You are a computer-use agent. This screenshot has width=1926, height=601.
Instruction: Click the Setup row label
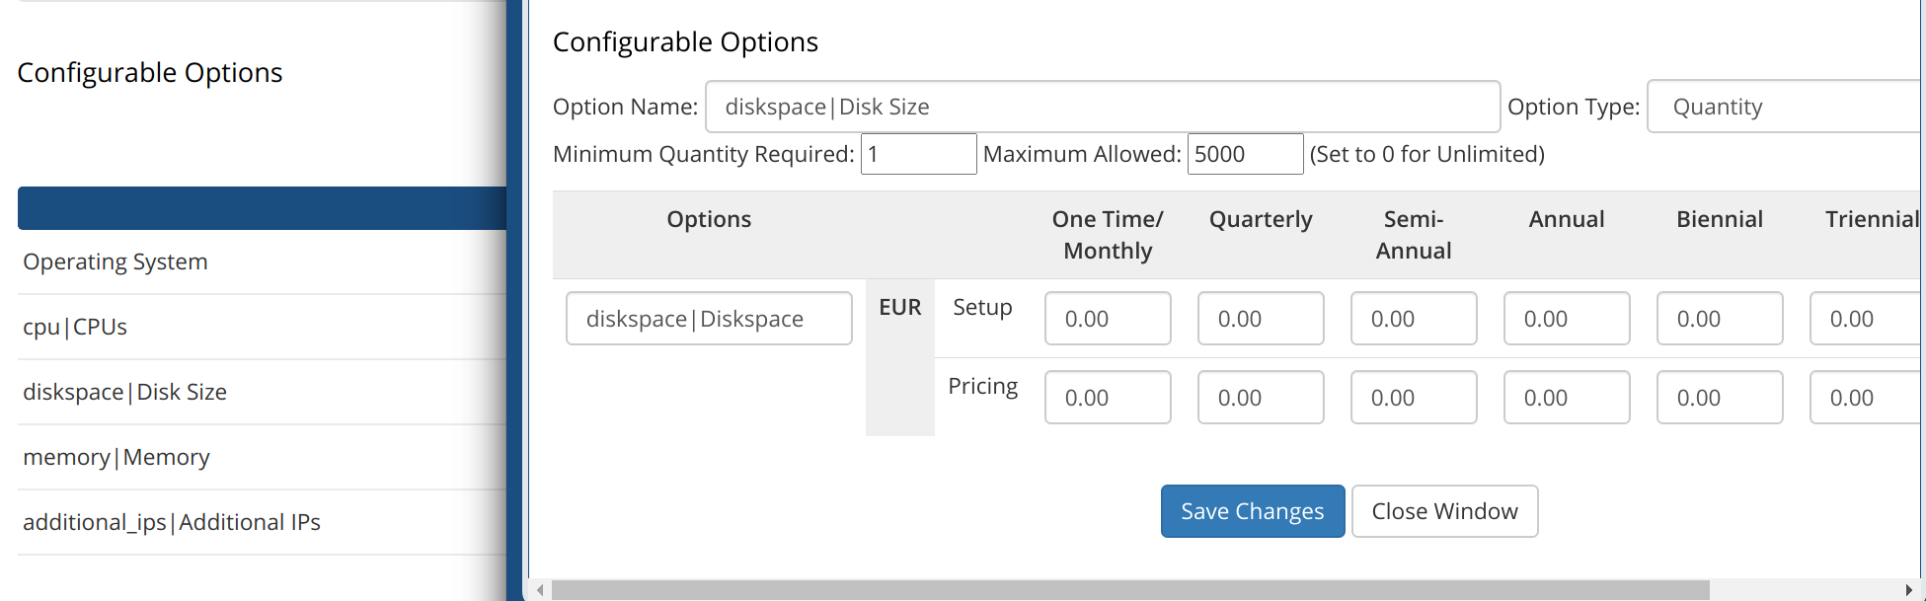pos(982,307)
